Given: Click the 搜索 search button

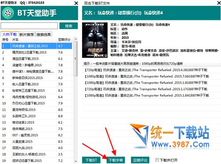Looking at the screenshot, I should coord(69,26).
